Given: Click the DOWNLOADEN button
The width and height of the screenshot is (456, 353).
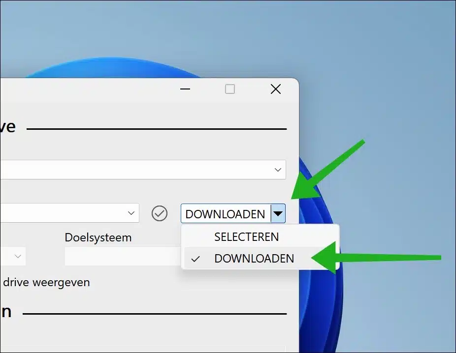Looking at the screenshot, I should [225, 213].
